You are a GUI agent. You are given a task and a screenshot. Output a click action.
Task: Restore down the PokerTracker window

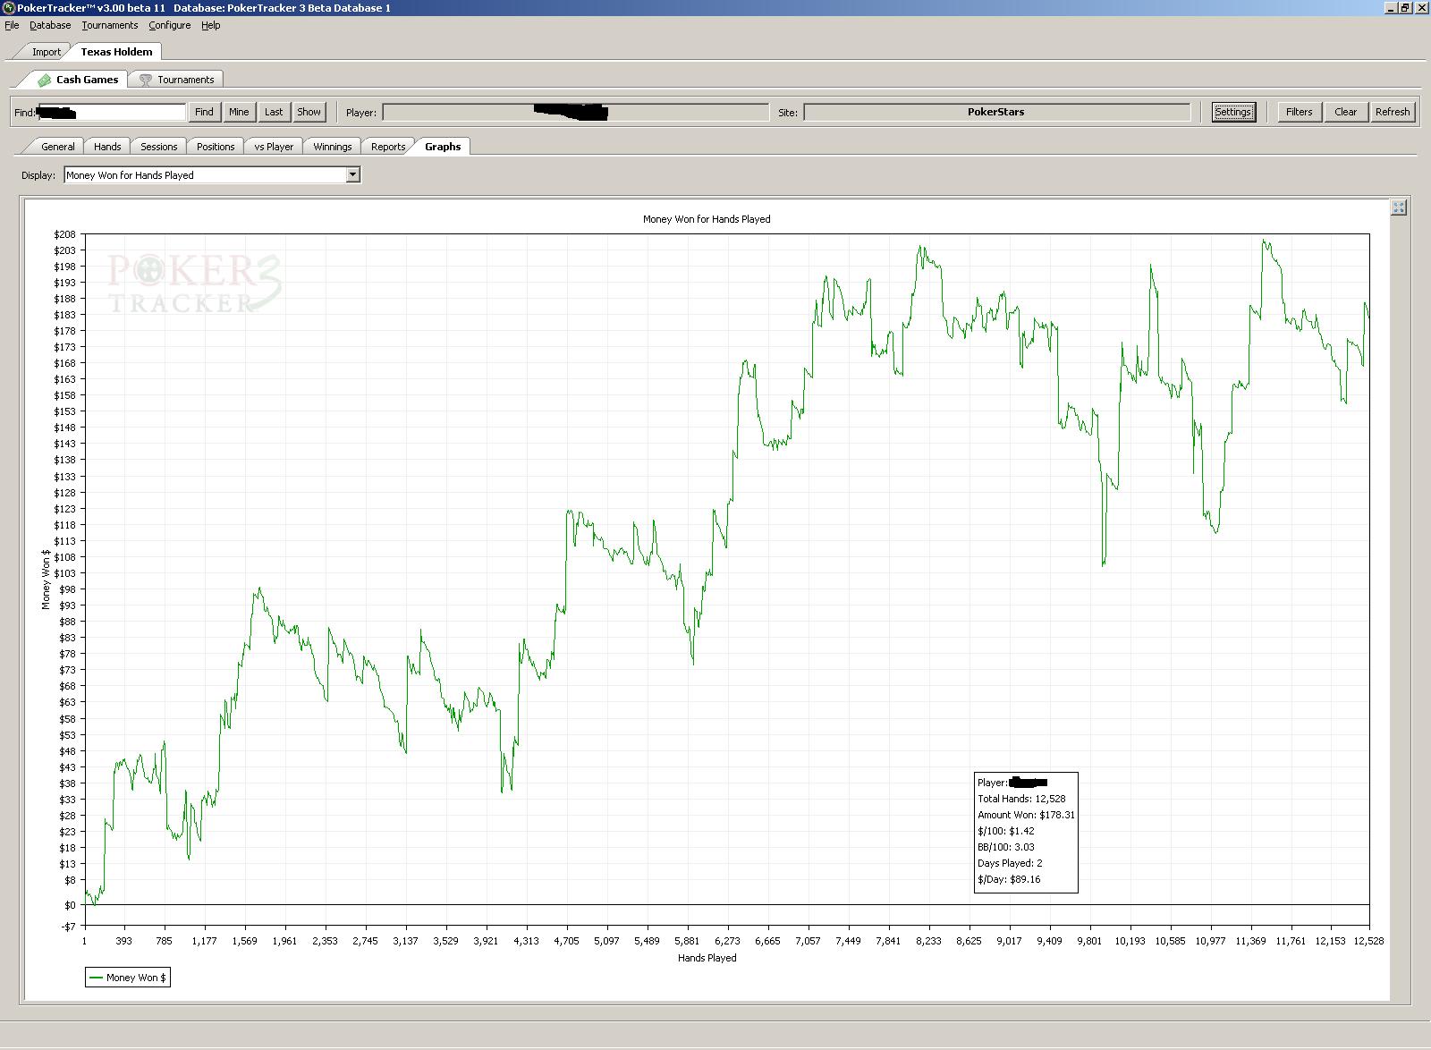tap(1405, 7)
